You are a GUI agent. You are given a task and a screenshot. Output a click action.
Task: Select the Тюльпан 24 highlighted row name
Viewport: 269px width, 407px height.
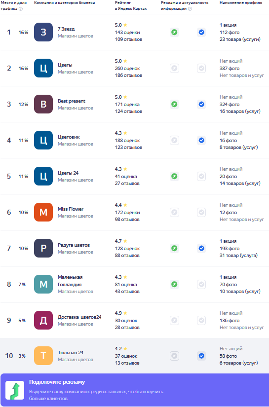pyautogui.click(x=71, y=353)
